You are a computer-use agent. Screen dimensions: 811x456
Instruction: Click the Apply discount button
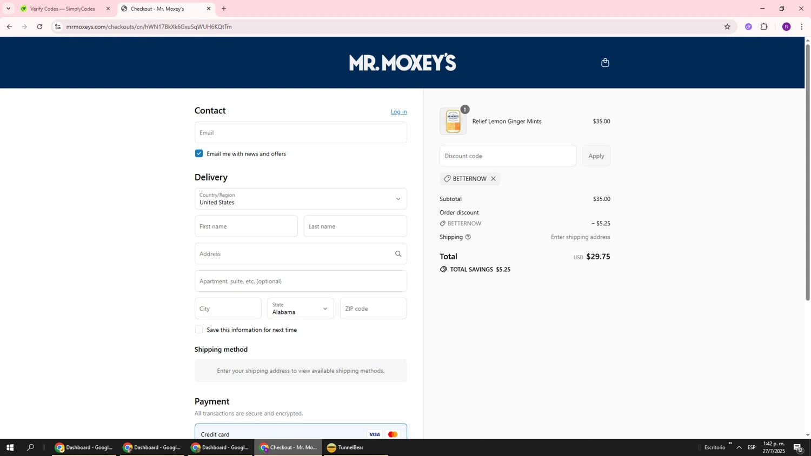click(596, 156)
